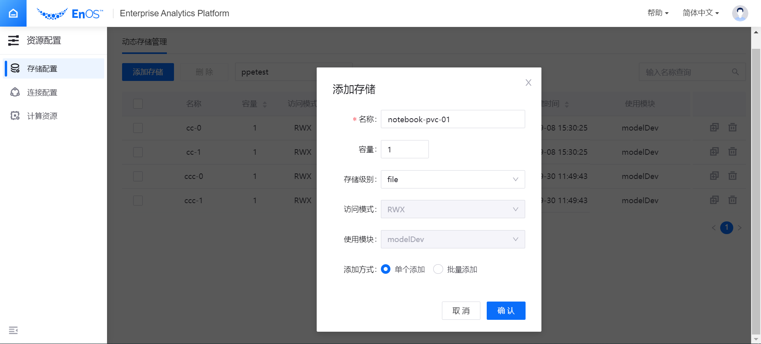The image size is (761, 344).
Task: Close the add storage dialog
Action: coord(528,83)
